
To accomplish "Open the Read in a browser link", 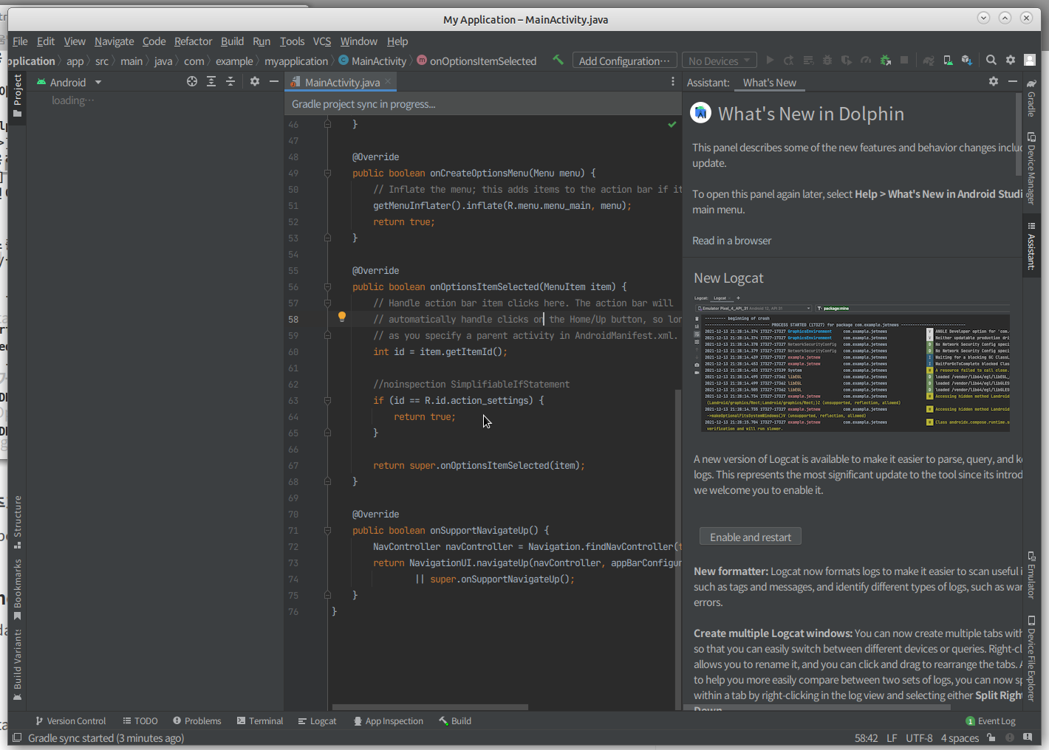I will coord(731,241).
